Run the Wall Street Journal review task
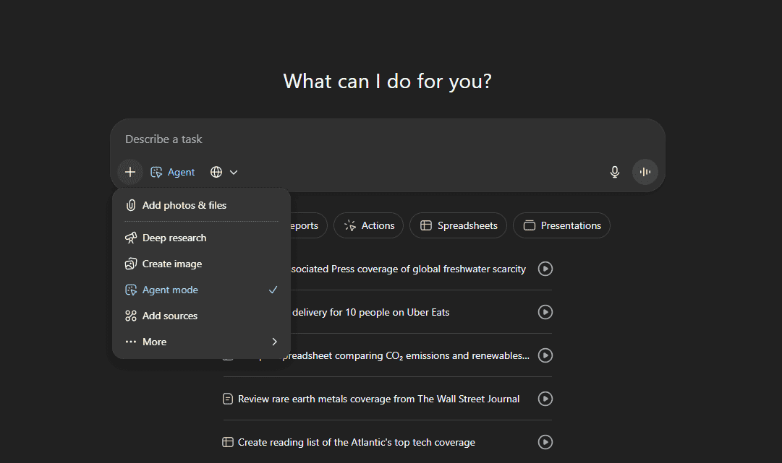This screenshot has width=782, height=463. coord(545,399)
